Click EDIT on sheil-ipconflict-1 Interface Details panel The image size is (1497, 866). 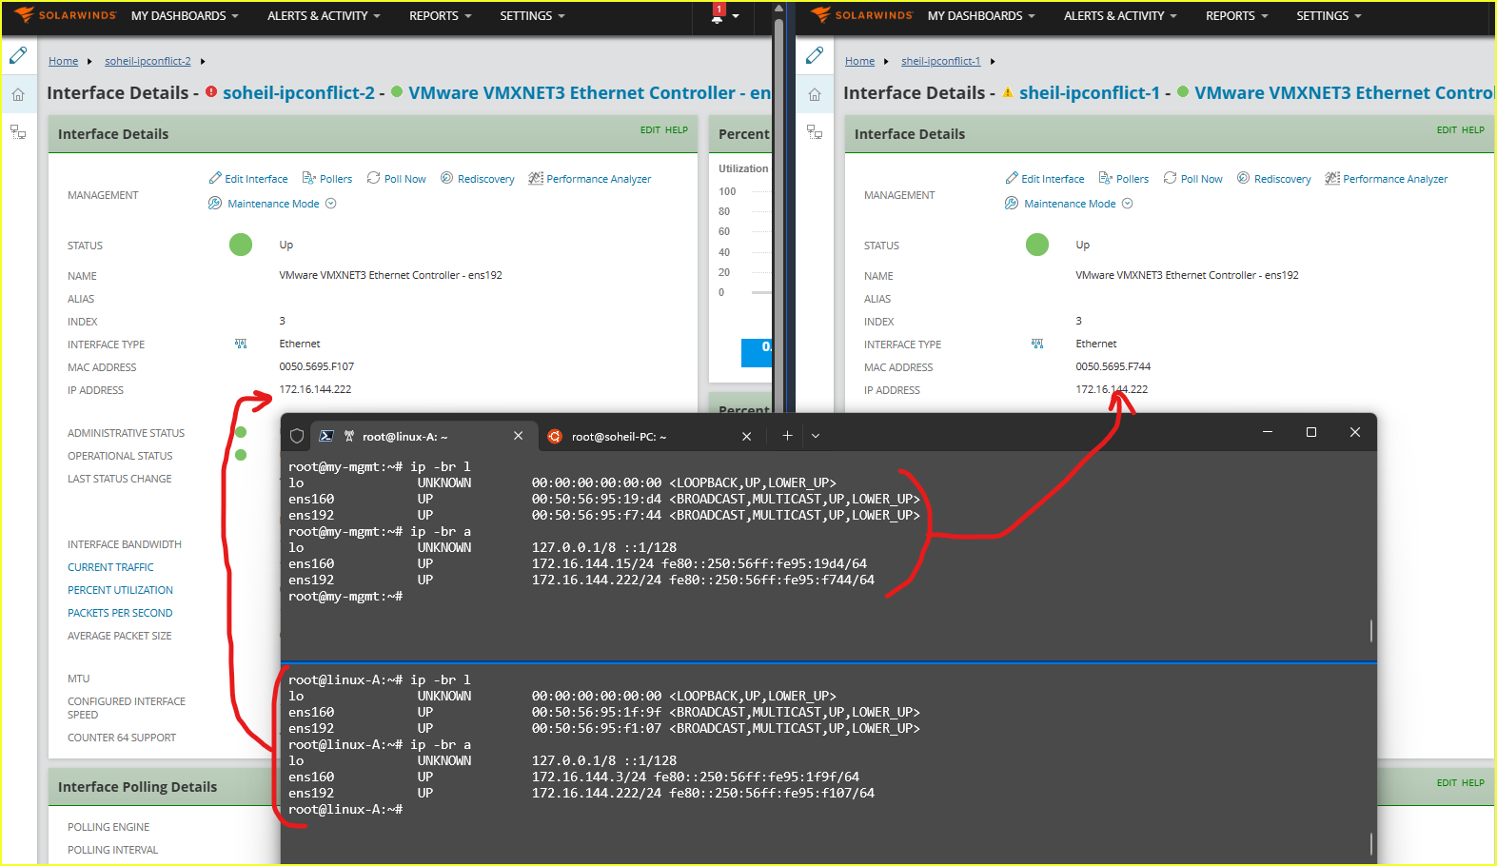(x=1447, y=130)
